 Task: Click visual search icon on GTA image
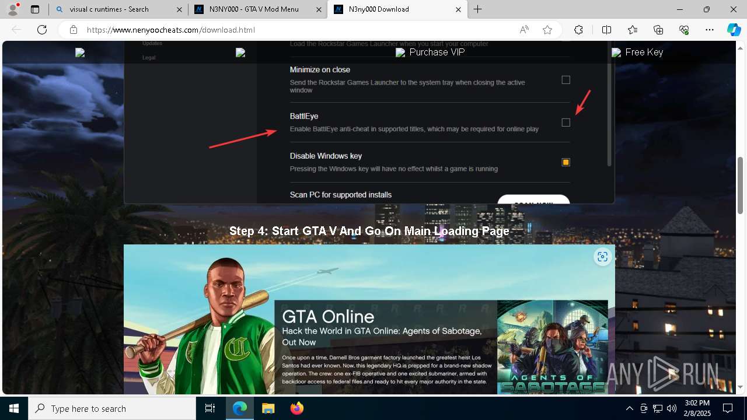click(602, 257)
